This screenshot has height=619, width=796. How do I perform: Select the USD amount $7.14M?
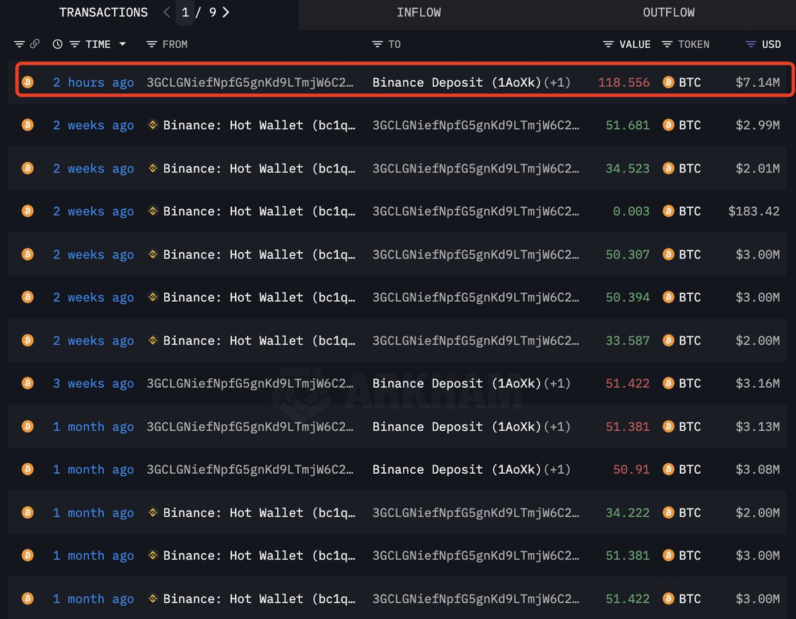[x=758, y=82]
